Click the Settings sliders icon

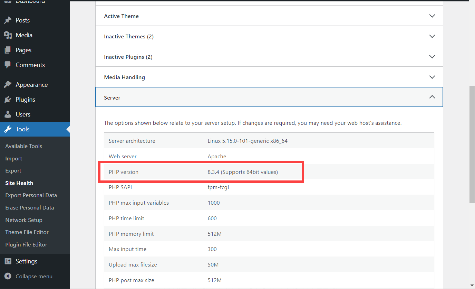pos(8,261)
